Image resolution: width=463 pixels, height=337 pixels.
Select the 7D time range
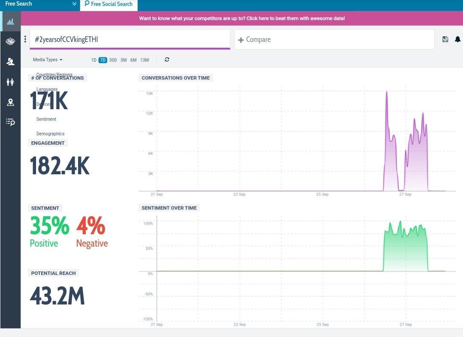(x=102, y=60)
